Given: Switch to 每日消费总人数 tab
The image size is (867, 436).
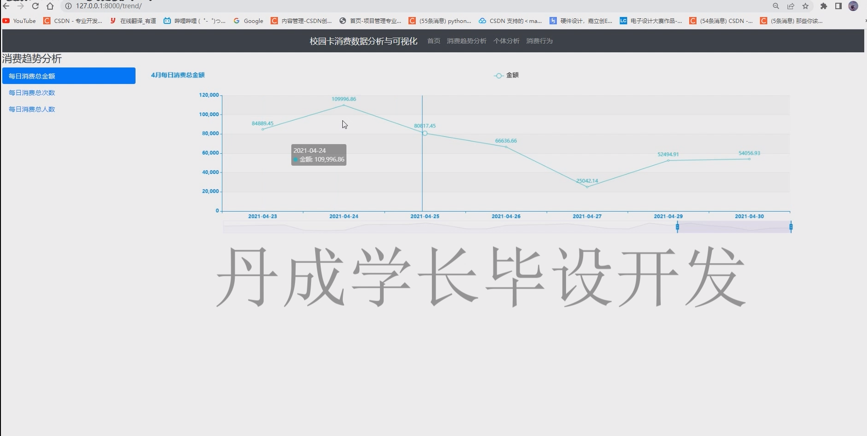Looking at the screenshot, I should tap(31, 109).
